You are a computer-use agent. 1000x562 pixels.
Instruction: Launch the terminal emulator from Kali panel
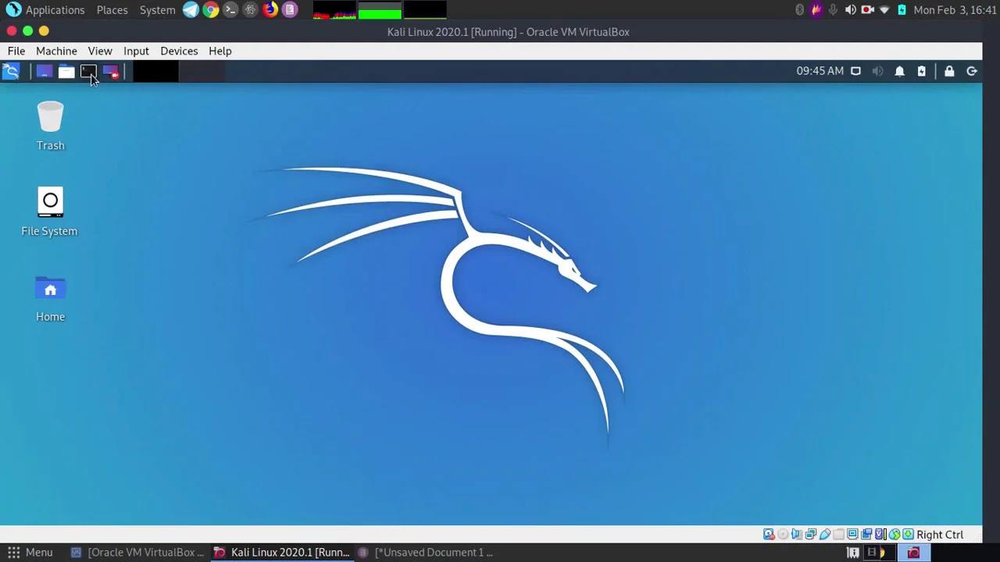coord(88,72)
